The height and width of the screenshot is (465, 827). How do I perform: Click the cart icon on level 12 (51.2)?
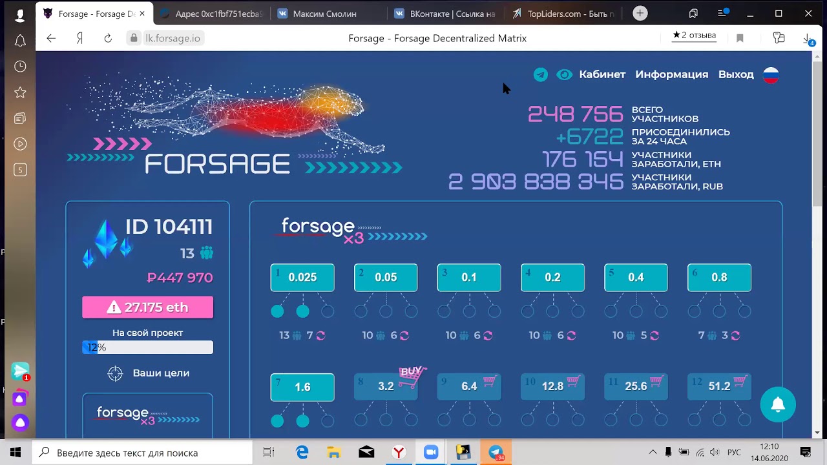click(x=739, y=382)
